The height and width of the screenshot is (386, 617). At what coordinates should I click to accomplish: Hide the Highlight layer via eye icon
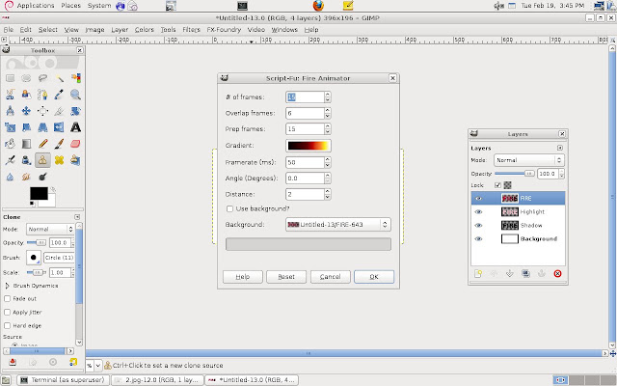478,212
